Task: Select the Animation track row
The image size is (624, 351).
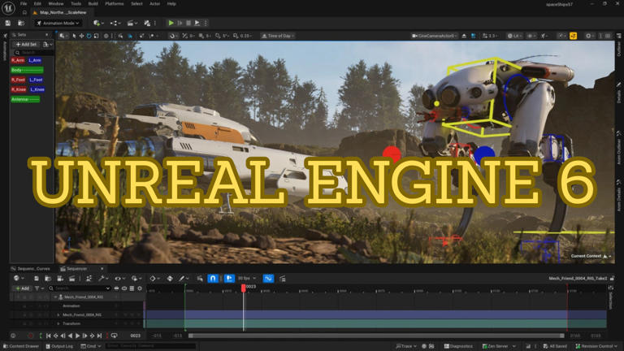Action: [x=77, y=306]
